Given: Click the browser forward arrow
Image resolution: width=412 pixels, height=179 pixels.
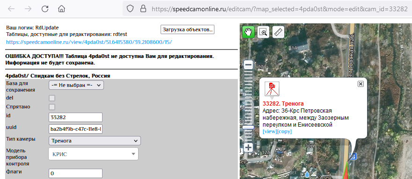Looking at the screenshot, I should click(x=28, y=9).
